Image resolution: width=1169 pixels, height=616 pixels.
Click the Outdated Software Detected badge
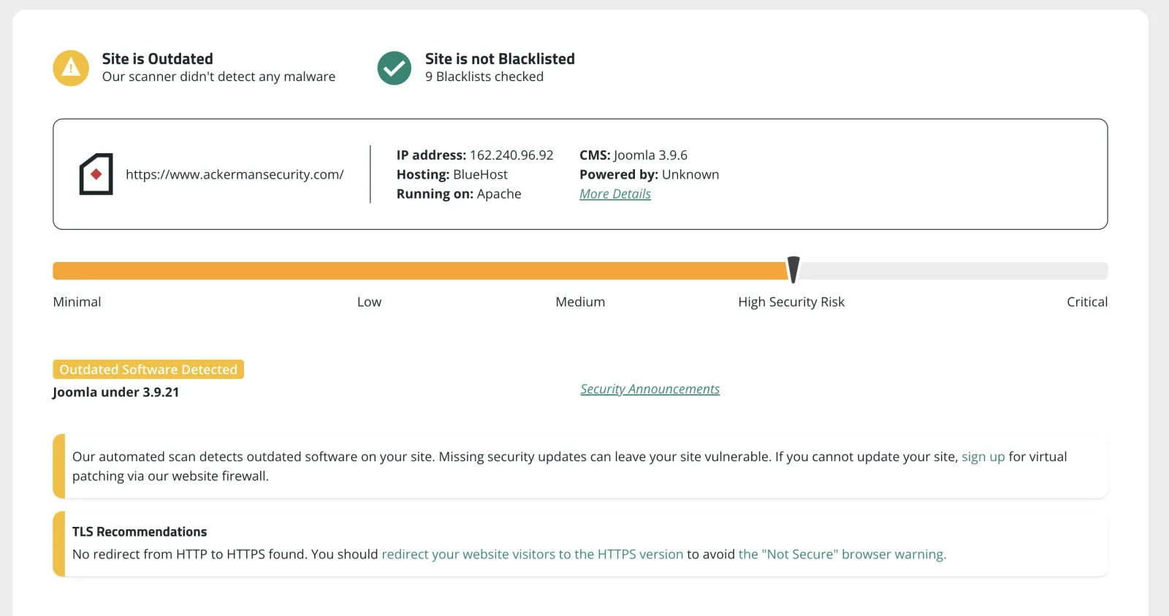[x=148, y=369]
